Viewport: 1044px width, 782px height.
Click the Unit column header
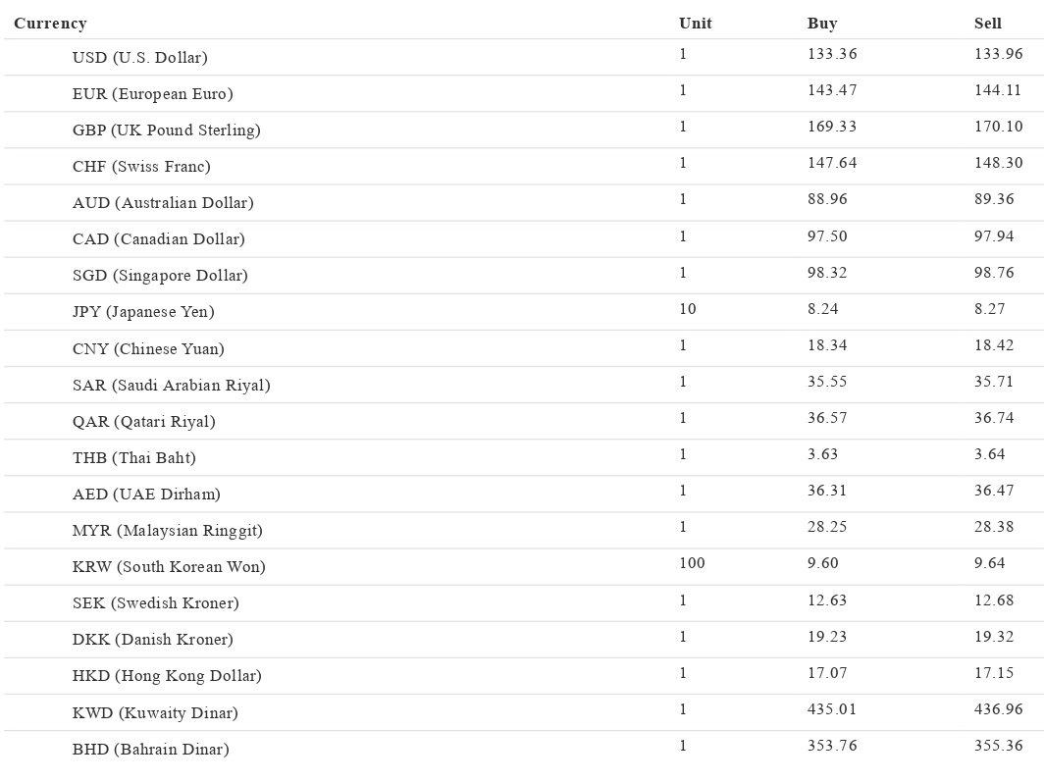[695, 24]
